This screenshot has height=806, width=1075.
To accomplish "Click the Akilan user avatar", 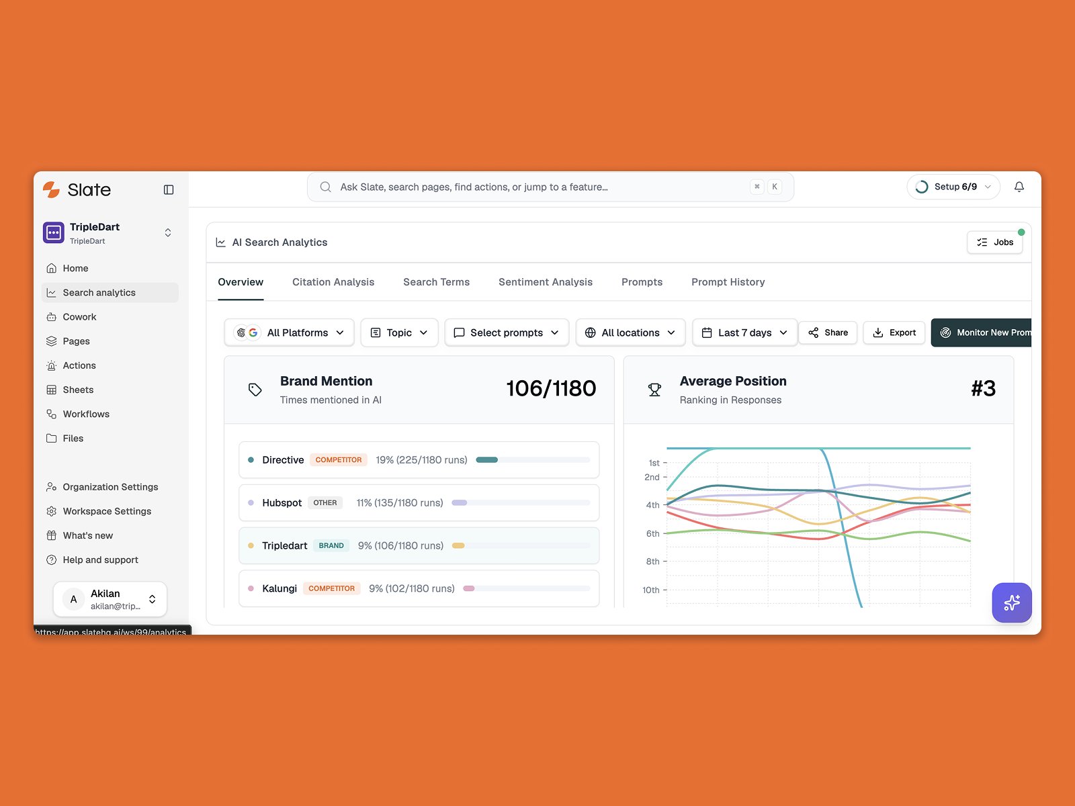I will tap(74, 599).
